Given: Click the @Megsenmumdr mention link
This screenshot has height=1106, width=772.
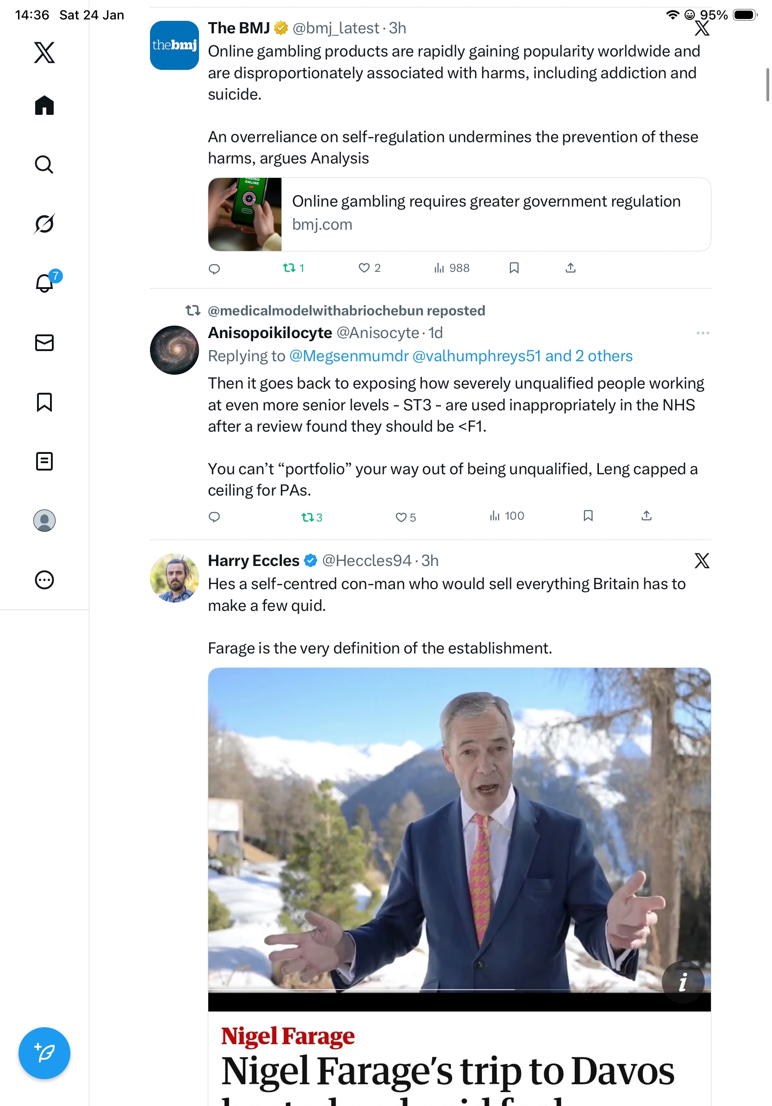Looking at the screenshot, I should 349,356.
